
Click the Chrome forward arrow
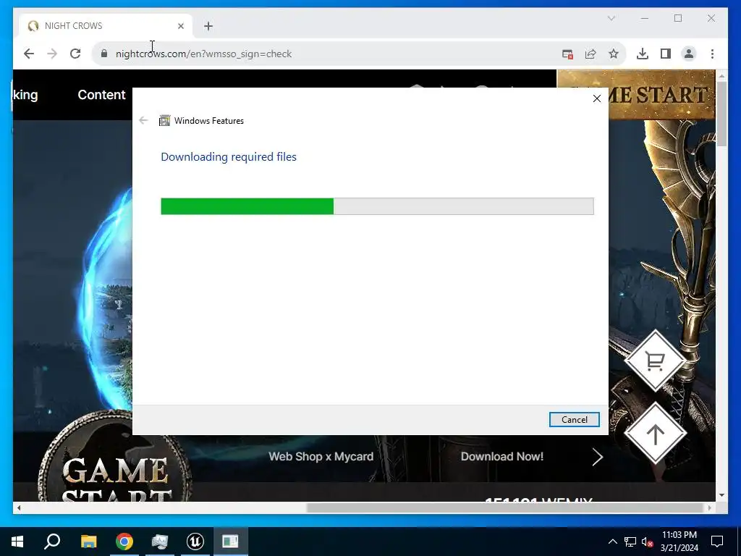pos(52,54)
